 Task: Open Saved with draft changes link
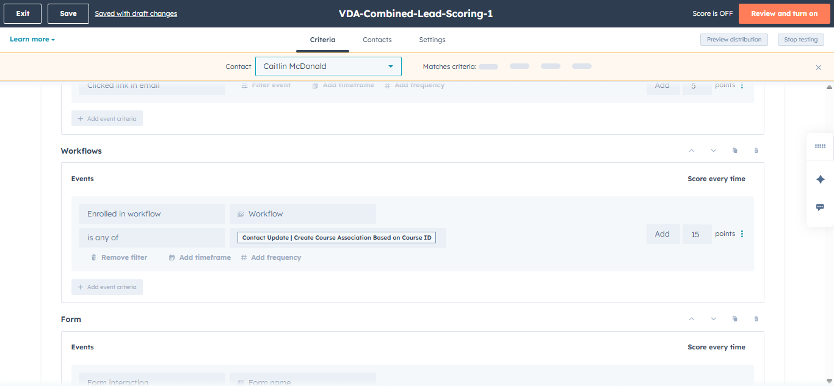click(x=136, y=13)
